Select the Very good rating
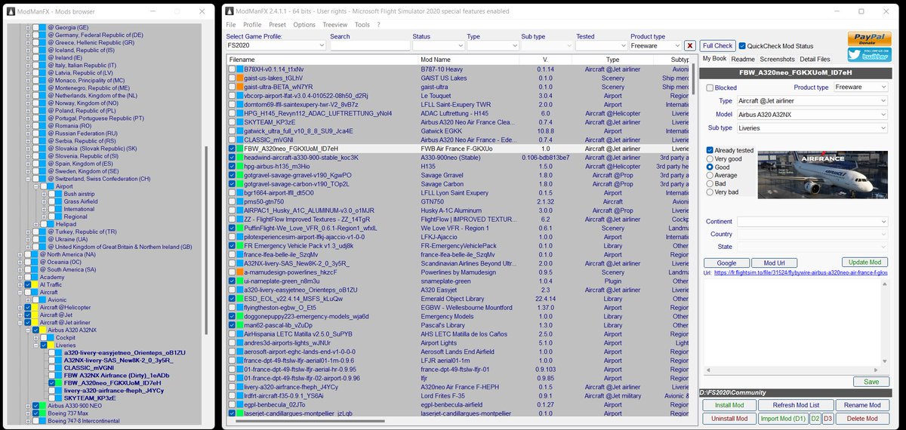 coord(710,158)
